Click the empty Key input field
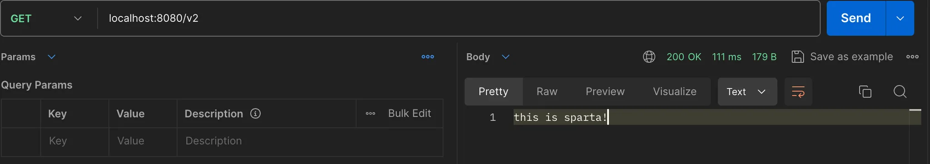Viewport: 930px width, 164px height. [74, 141]
